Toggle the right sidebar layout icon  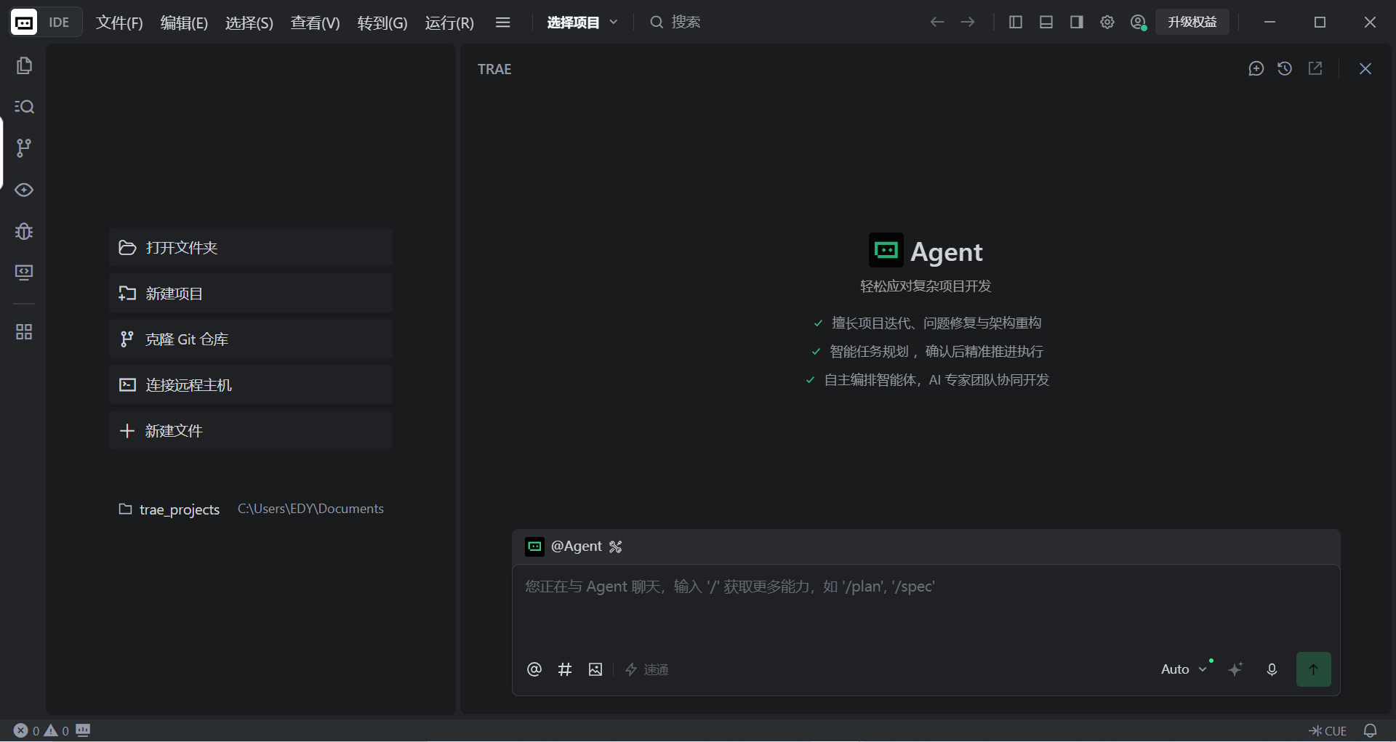coord(1077,23)
